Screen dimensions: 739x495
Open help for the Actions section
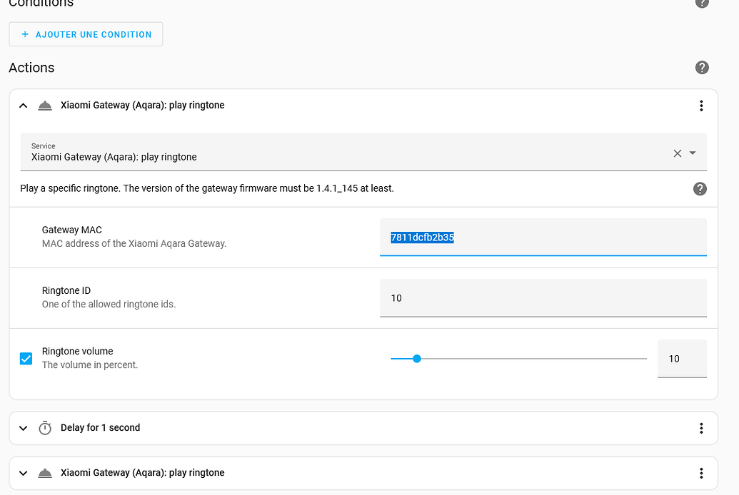pyautogui.click(x=702, y=67)
